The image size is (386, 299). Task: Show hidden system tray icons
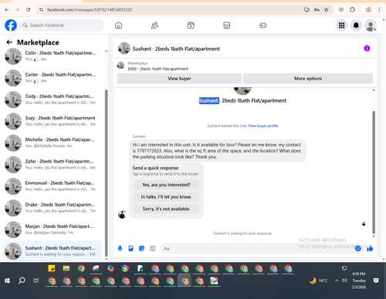coord(337,281)
